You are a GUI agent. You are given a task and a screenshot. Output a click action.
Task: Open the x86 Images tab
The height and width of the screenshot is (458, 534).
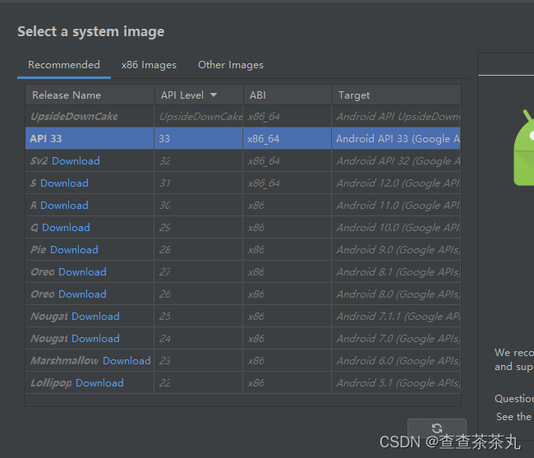coord(149,65)
